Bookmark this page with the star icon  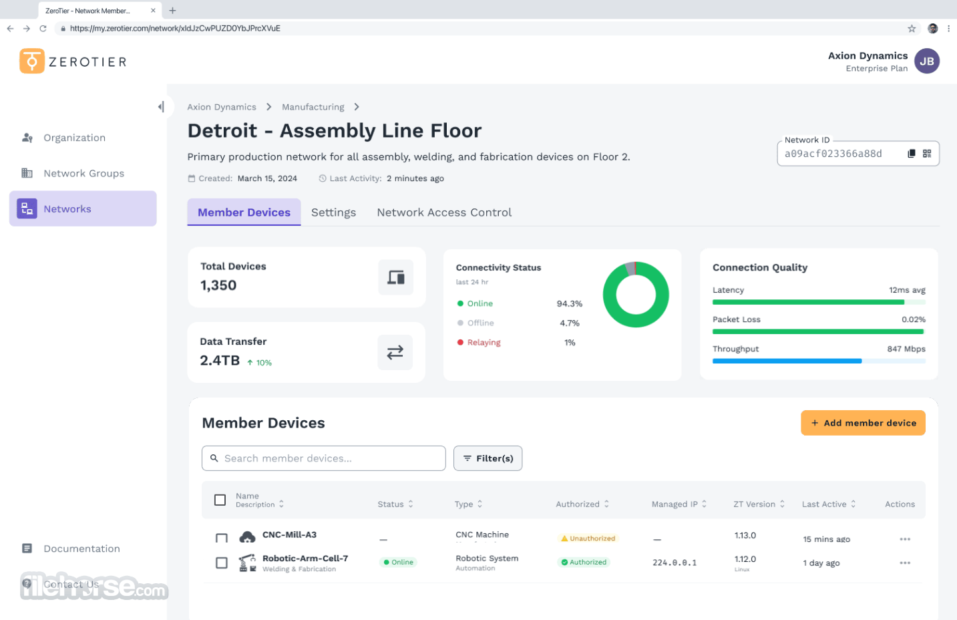912,28
